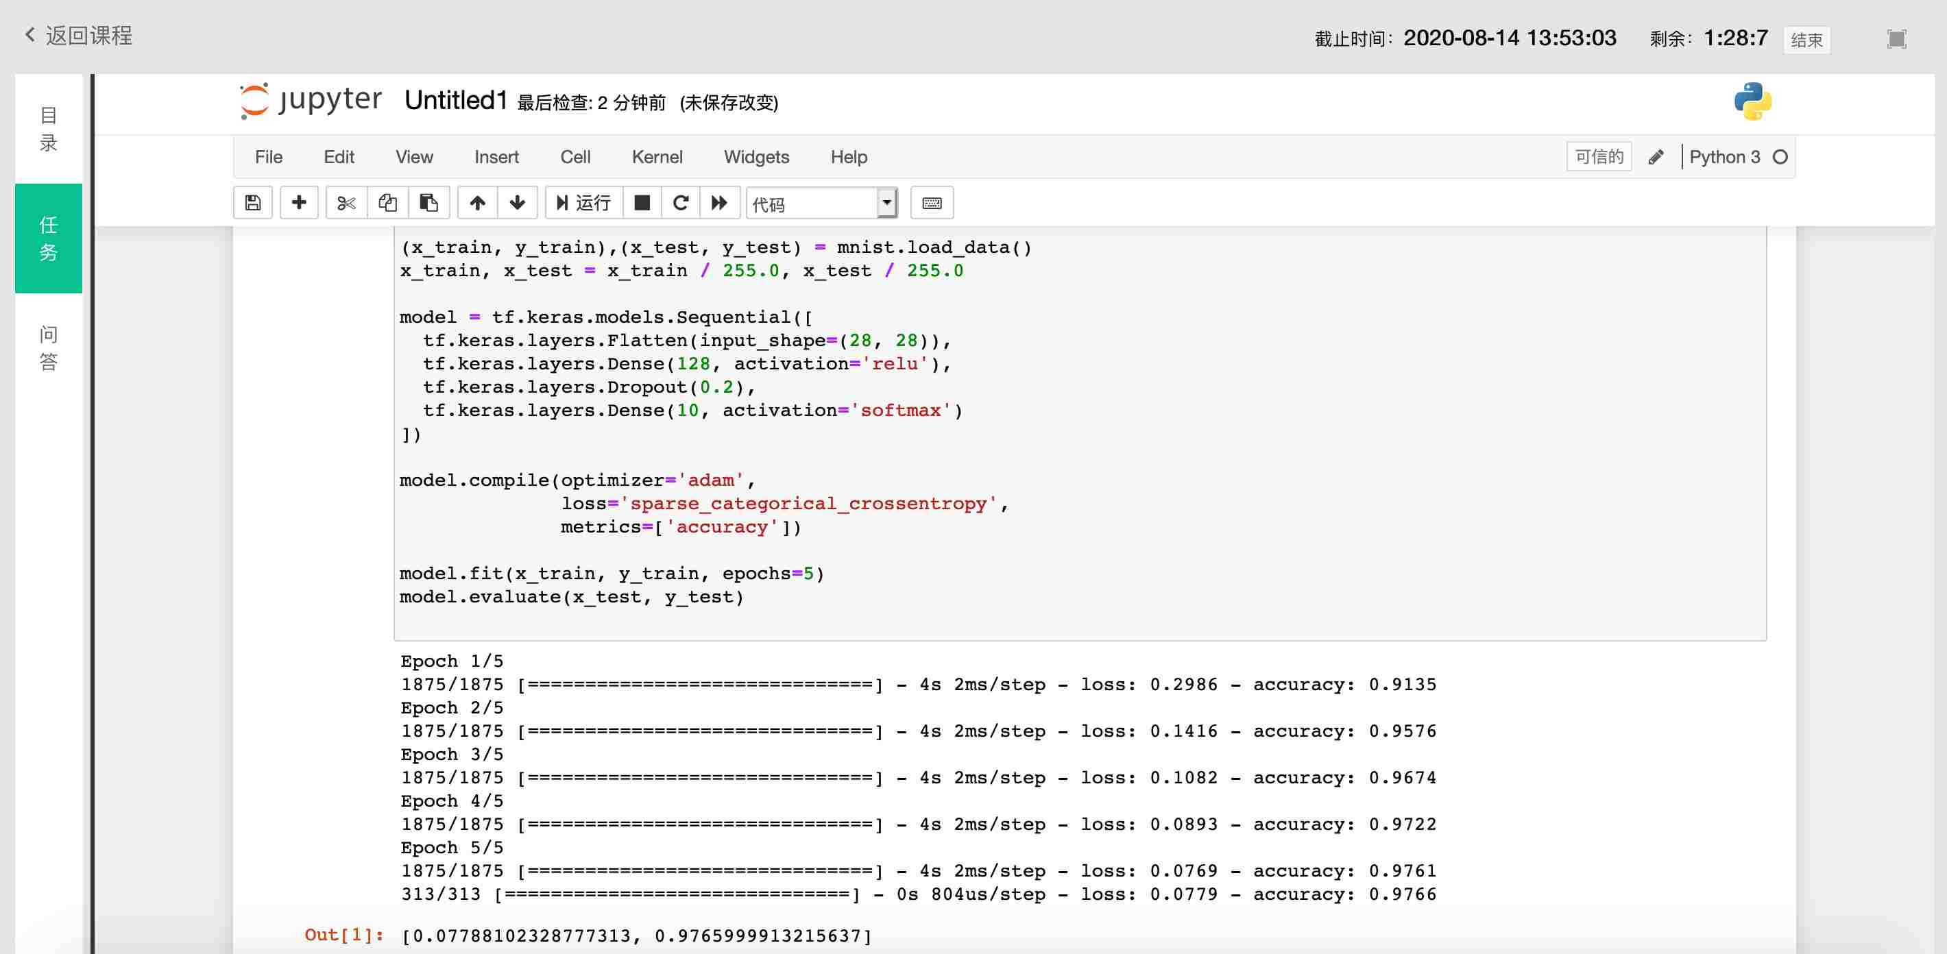The image size is (1947, 954).
Task: Click the 可信的 trusted notebook button
Action: tap(1599, 157)
